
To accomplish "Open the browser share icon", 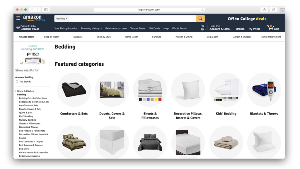I will (x=264, y=10).
